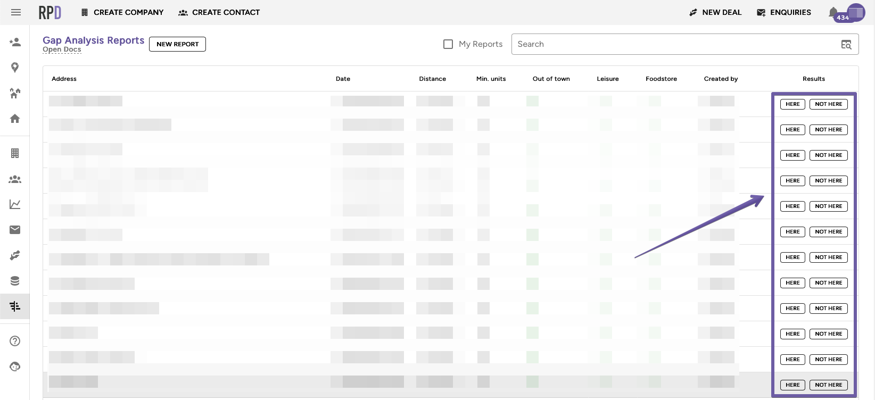Click the search icon inside the search box
This screenshot has height=400, width=875.
pyautogui.click(x=846, y=45)
